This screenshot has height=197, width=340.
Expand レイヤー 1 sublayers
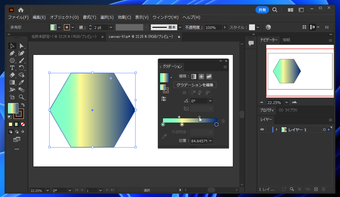(x=276, y=130)
